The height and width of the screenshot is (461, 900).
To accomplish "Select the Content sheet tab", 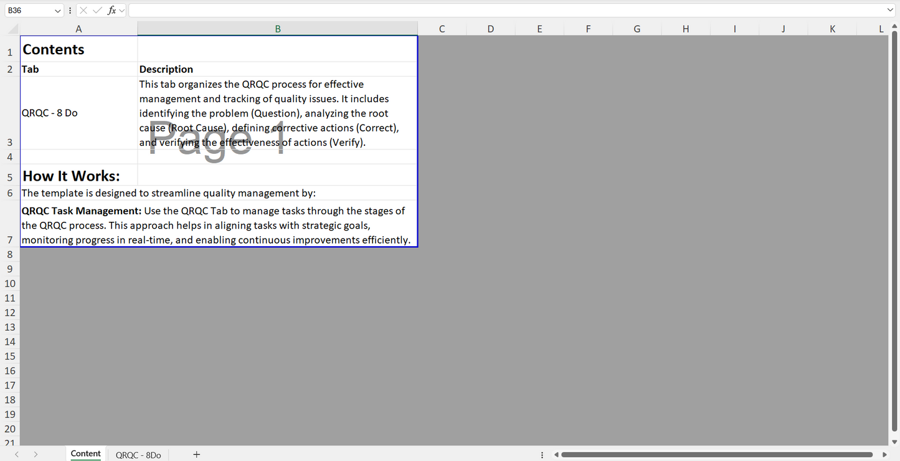I will [x=86, y=454].
